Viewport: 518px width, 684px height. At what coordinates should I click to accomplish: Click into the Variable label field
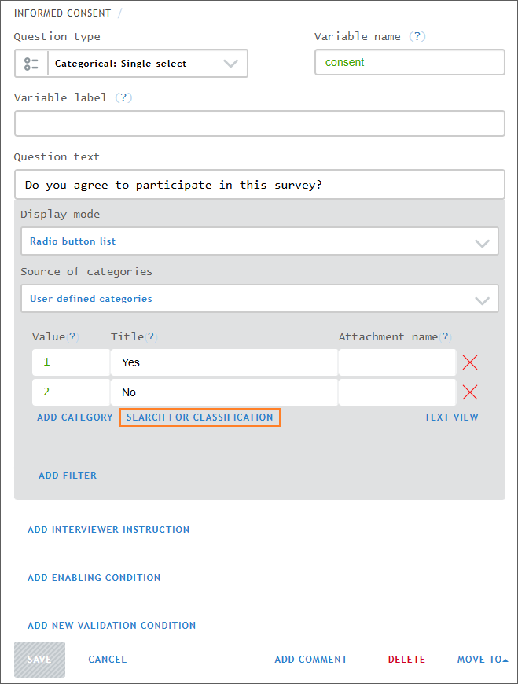tap(259, 123)
